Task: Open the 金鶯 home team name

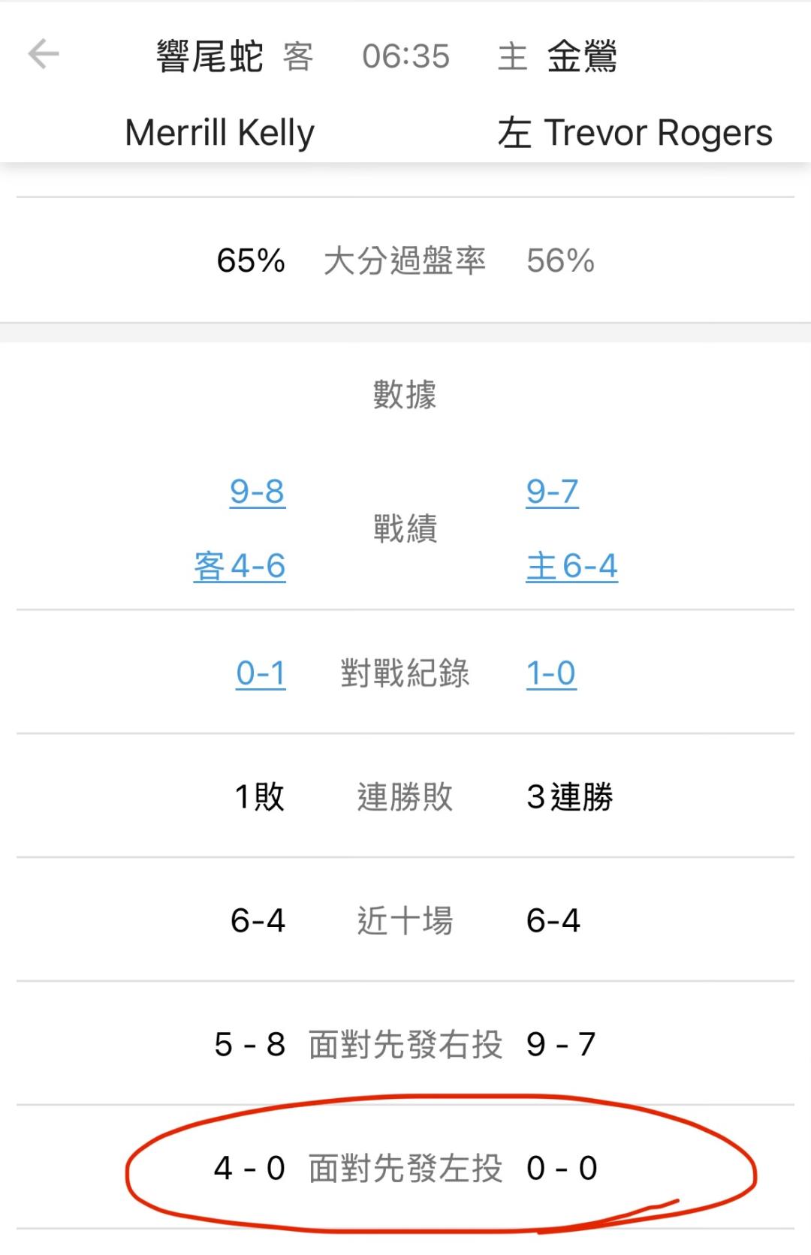Action: click(582, 56)
